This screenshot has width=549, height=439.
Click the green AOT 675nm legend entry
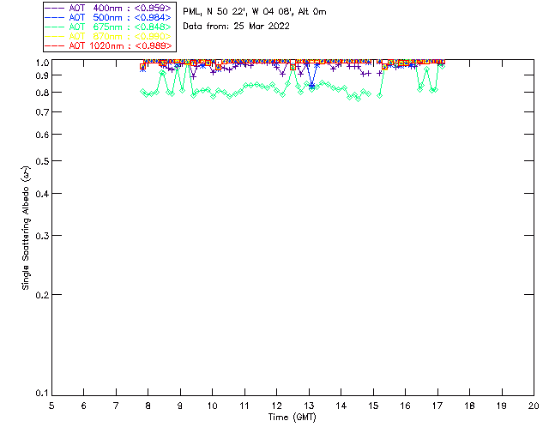pos(108,27)
